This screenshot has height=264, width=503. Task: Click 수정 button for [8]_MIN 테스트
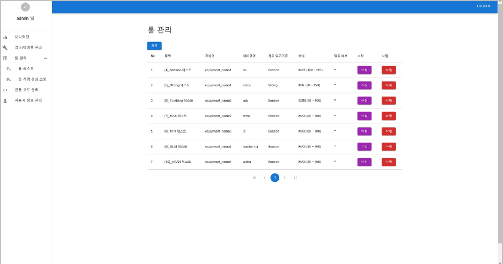[364, 131]
